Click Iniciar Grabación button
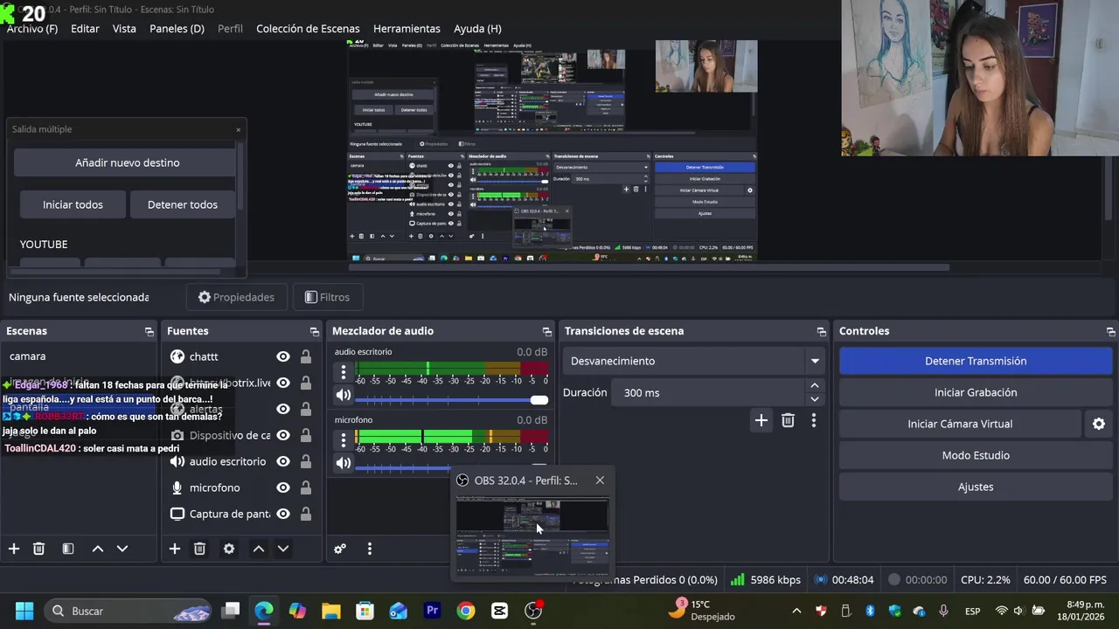The width and height of the screenshot is (1119, 629). point(976,392)
